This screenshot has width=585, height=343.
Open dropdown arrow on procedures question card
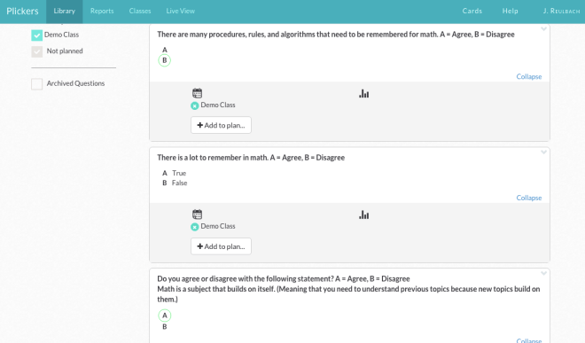point(543,29)
